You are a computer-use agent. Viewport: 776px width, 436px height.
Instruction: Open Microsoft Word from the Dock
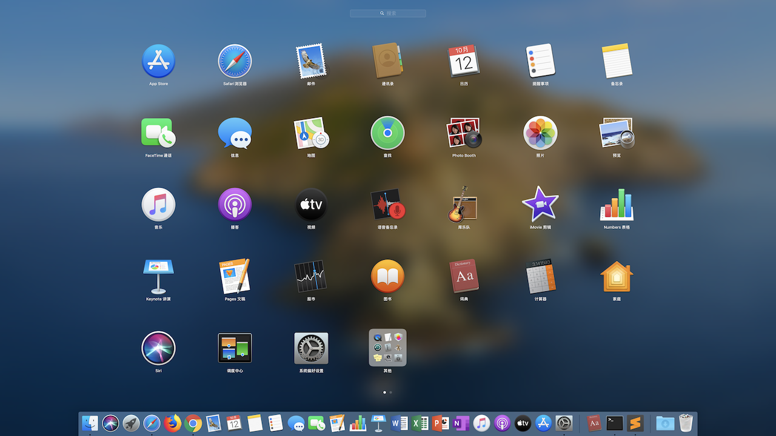click(x=399, y=423)
